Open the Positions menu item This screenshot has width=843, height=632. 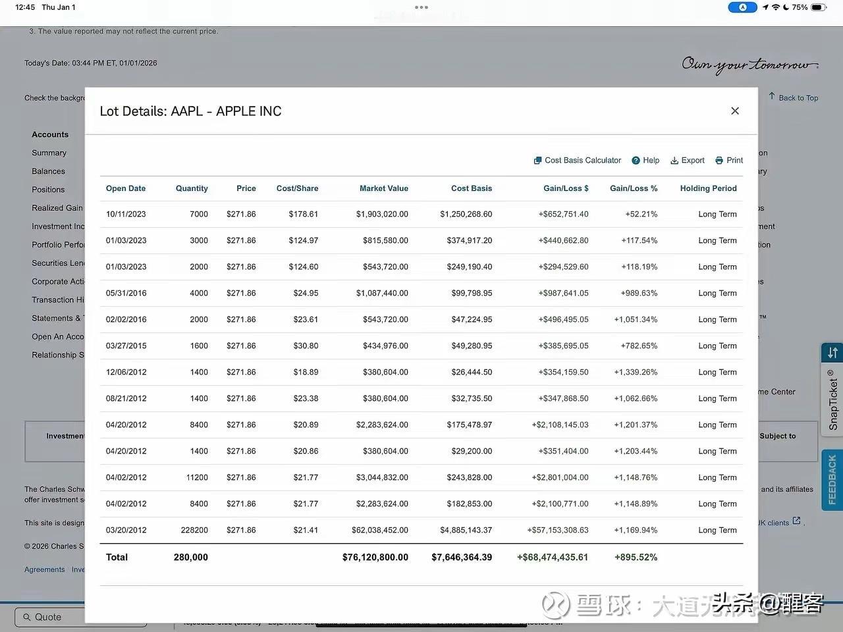pyautogui.click(x=49, y=190)
